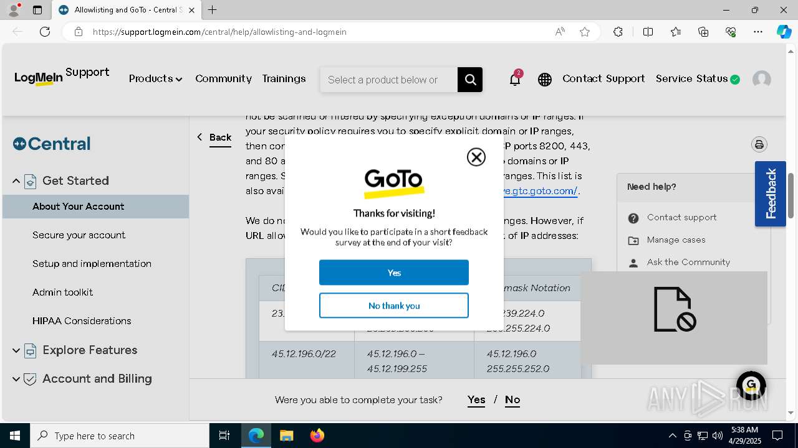Open a new browser tab

pyautogui.click(x=213, y=10)
